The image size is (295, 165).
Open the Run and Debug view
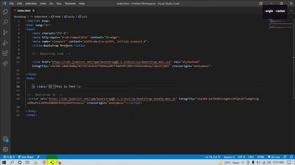5,43
